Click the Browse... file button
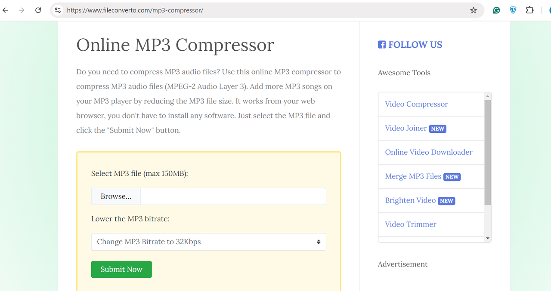Screen dimensions: 551x291 (x=116, y=196)
